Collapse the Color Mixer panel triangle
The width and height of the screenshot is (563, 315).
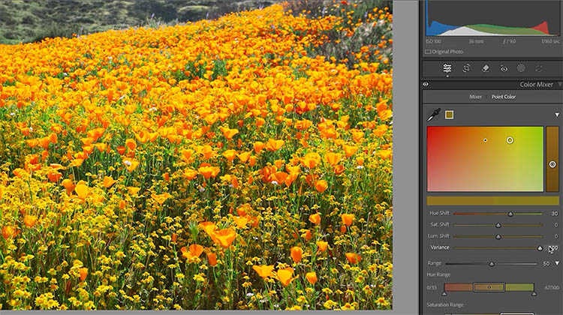pos(559,85)
